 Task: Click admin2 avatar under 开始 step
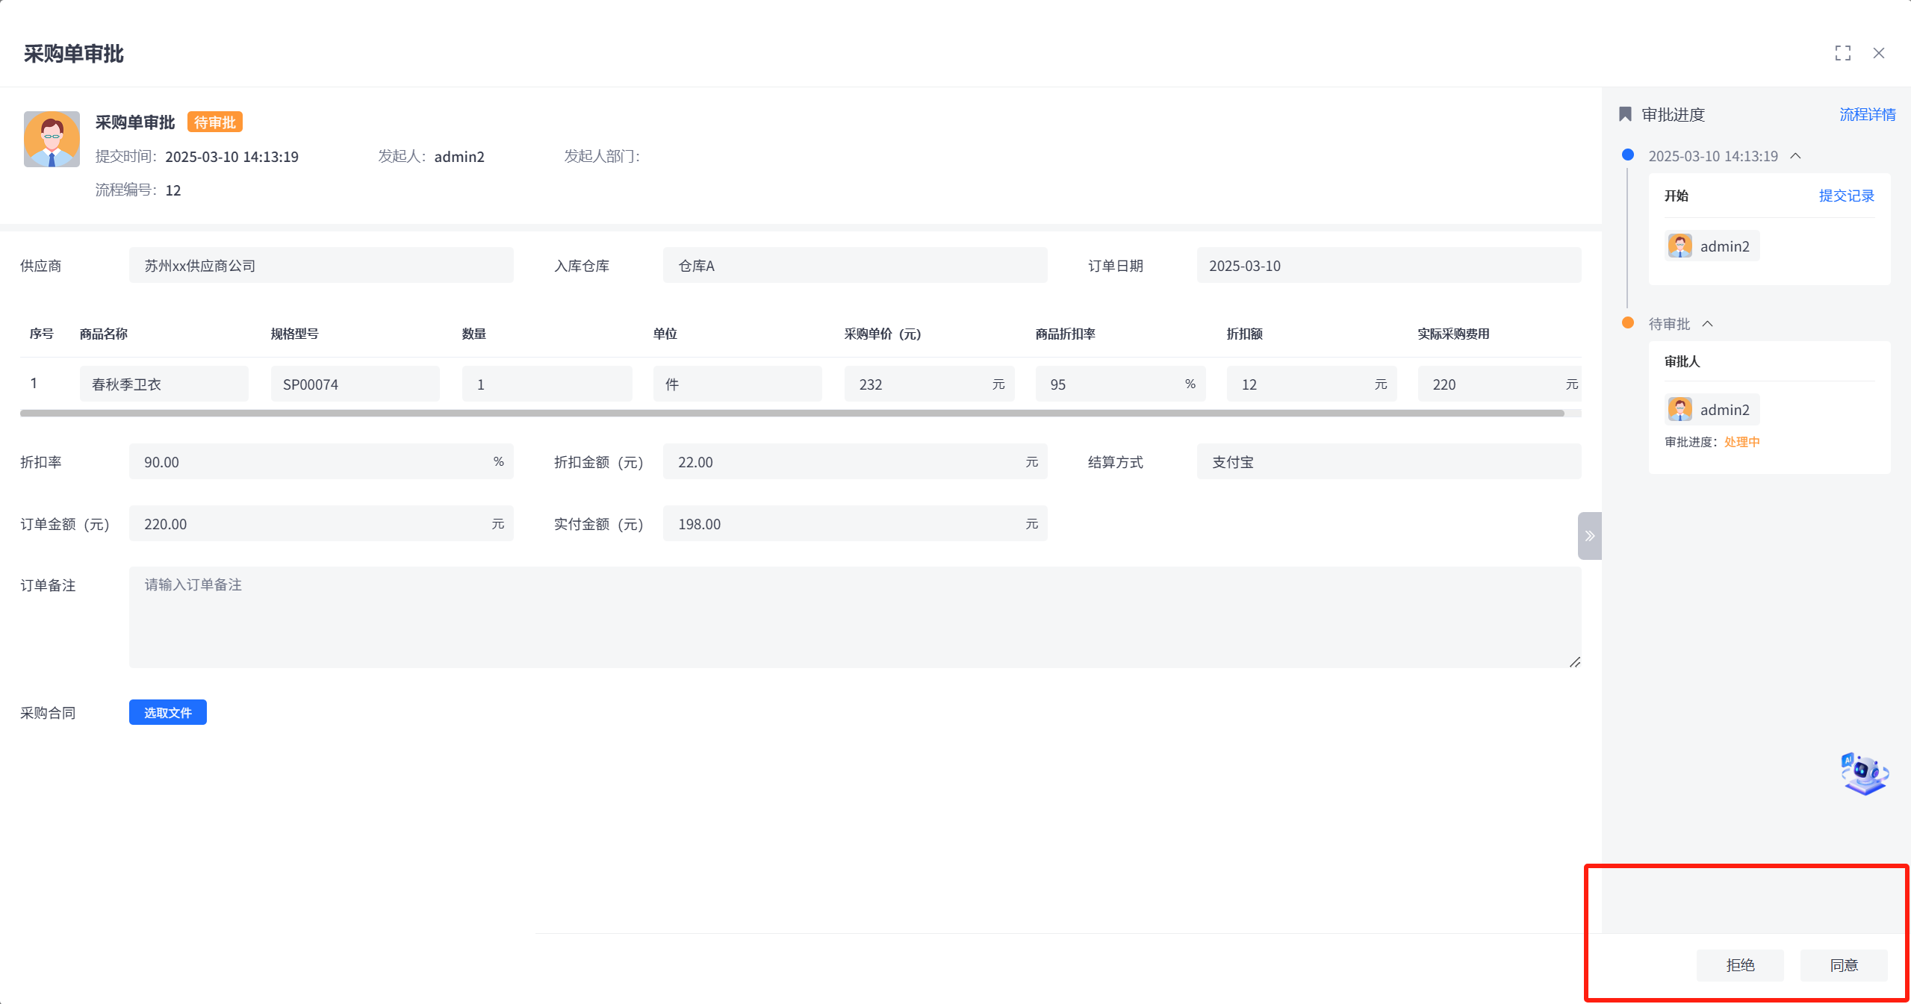[1679, 246]
